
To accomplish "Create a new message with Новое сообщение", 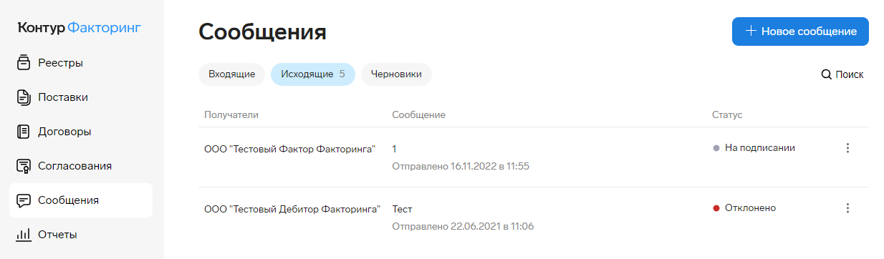I will coord(800,31).
